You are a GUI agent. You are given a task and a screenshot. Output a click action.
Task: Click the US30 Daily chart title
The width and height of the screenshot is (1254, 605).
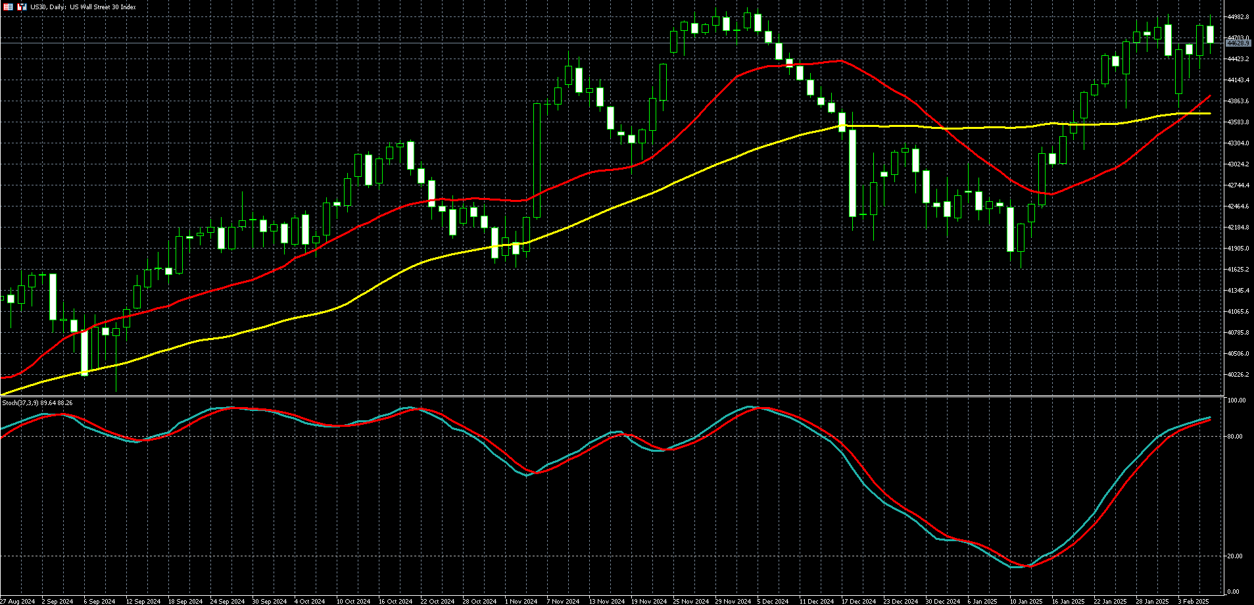coord(83,7)
